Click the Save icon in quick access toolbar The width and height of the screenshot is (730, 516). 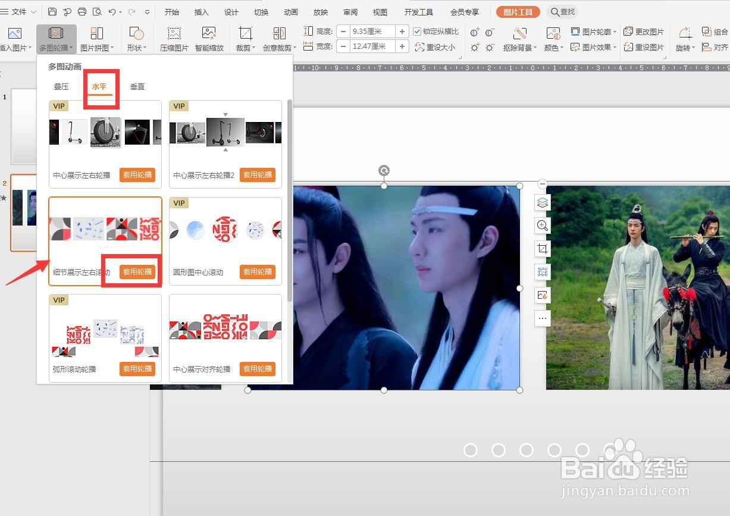pos(52,12)
